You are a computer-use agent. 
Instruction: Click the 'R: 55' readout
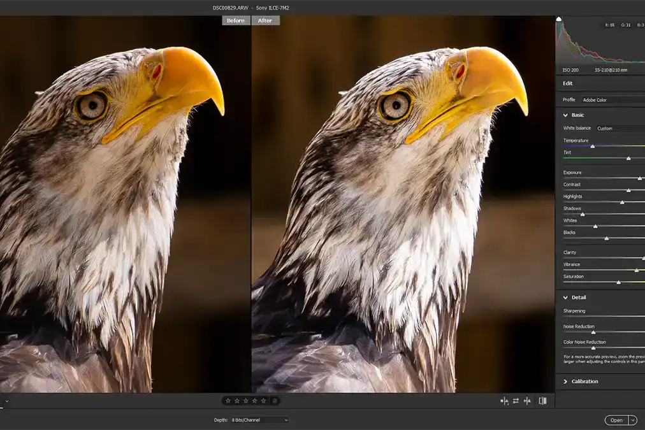coord(609,25)
